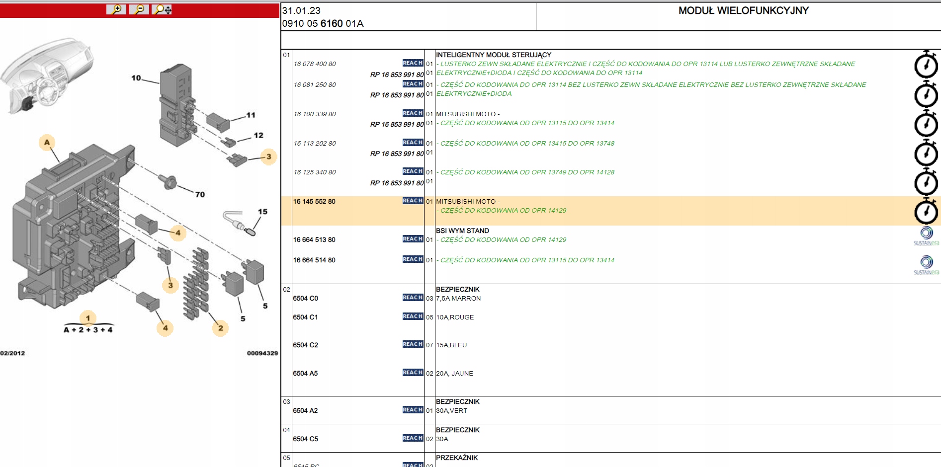Viewport: 941px width, 467px height.
Task: Click REACH badge for part 16 664 514 80
Action: [x=413, y=259]
